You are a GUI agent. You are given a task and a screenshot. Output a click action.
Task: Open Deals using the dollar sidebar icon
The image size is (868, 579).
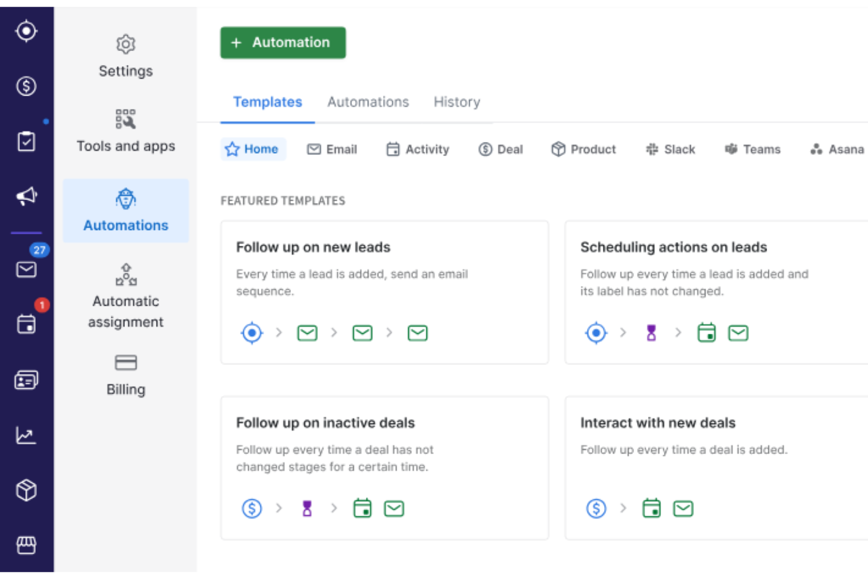click(x=26, y=86)
